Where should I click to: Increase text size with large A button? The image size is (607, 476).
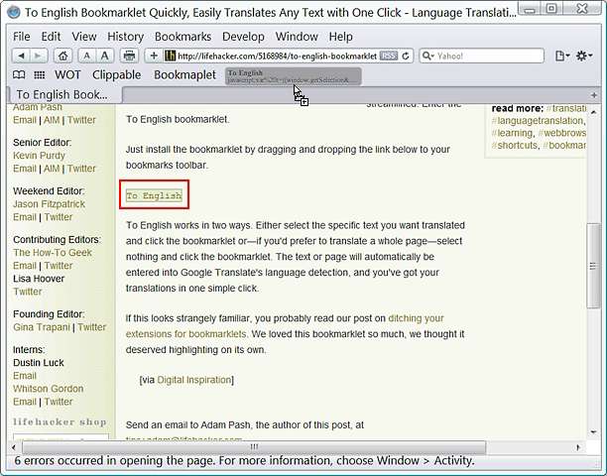tap(104, 57)
